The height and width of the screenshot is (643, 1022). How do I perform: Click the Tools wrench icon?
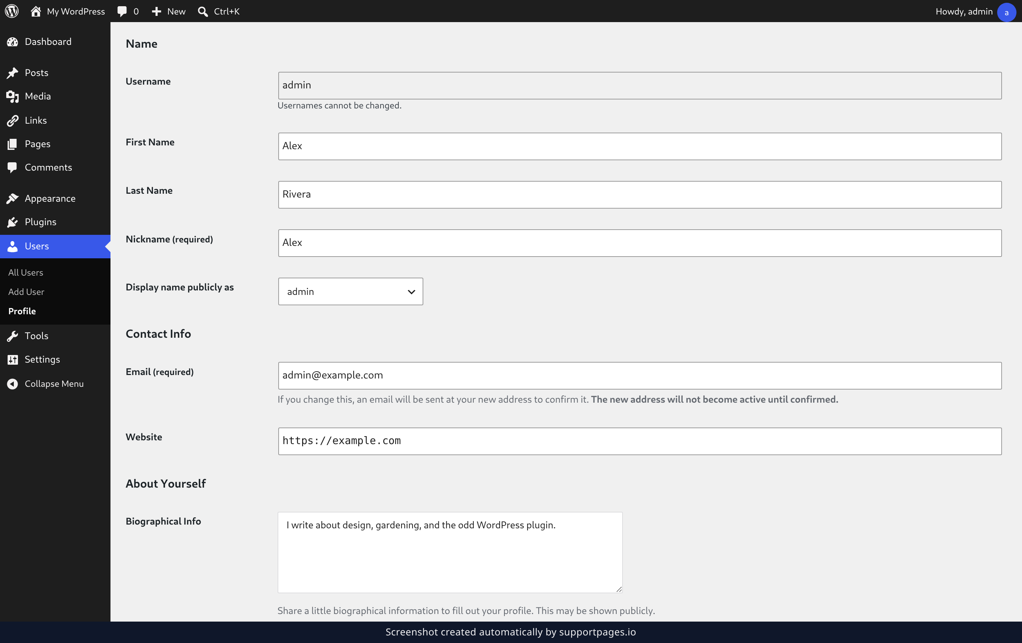tap(12, 336)
